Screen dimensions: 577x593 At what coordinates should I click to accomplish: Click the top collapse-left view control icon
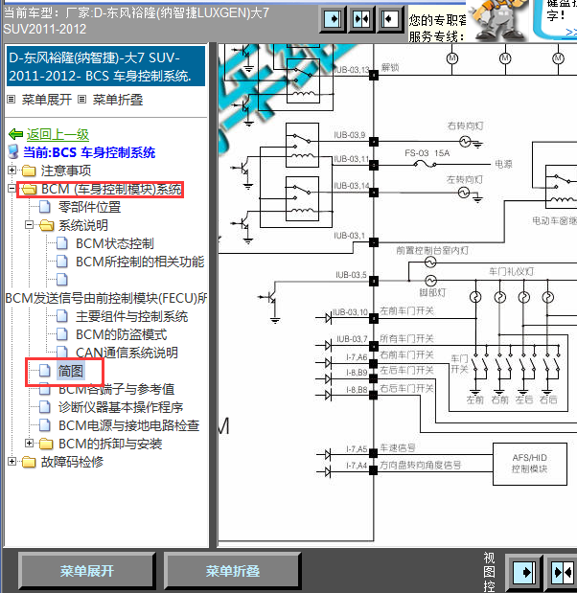390,19
